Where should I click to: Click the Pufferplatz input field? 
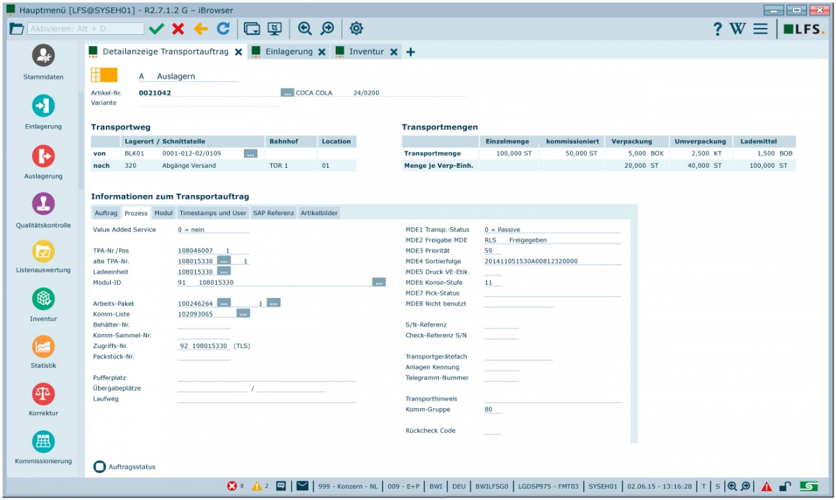(x=267, y=377)
